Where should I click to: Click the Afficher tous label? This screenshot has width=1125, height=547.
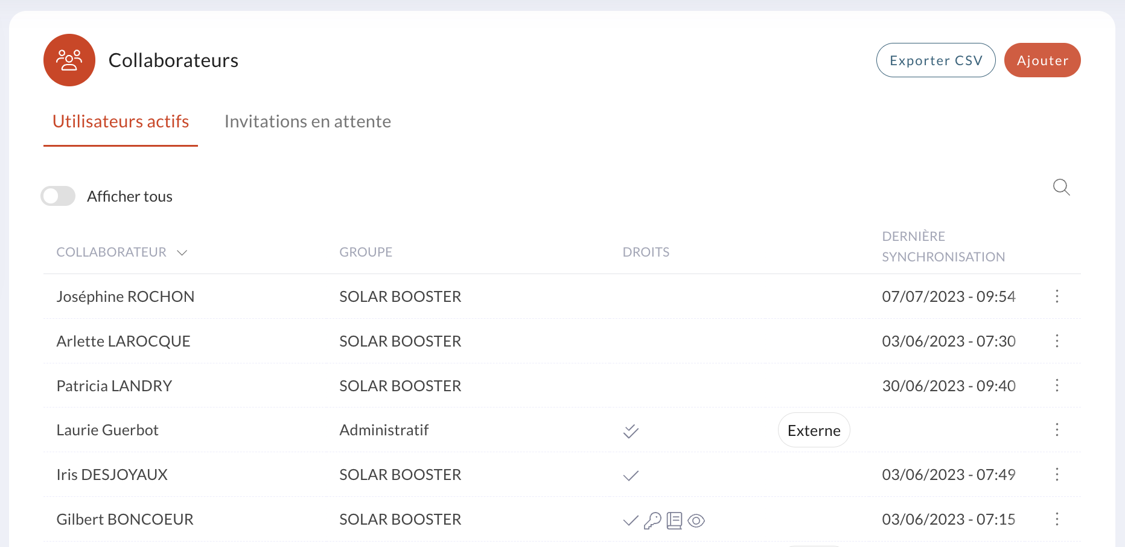pos(130,196)
